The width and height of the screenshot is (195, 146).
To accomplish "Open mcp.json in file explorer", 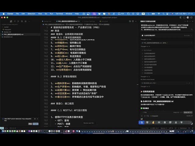I will click(8, 30).
